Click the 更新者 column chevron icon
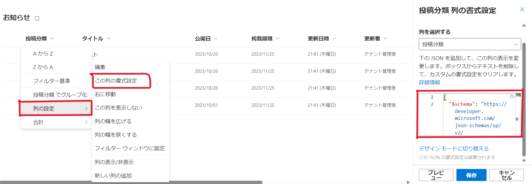This screenshot has width=532, height=184. [385, 38]
